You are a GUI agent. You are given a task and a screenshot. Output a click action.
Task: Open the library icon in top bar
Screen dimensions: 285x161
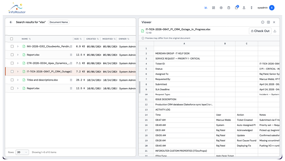[x=206, y=8]
